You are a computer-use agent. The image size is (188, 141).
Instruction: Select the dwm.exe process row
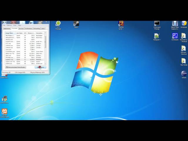tap(25, 56)
